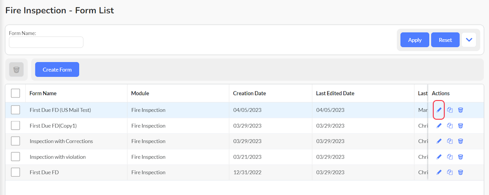Toggle the select-all checkbox in the table header
The height and width of the screenshot is (195, 489).
coord(15,93)
